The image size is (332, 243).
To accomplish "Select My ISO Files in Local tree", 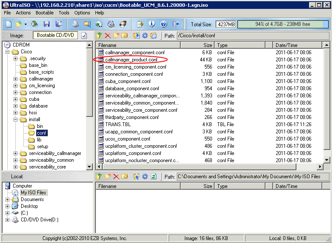I will coord(33,193).
